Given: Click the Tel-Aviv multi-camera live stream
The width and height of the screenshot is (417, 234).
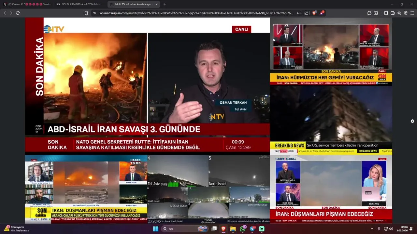Looking at the screenshot, I should [x=208, y=189].
